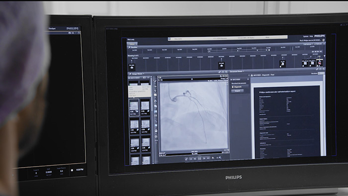This screenshot has height=196, width=348.
Task: Click the pencil icon in Image Viewer header
Action: click(x=220, y=72)
